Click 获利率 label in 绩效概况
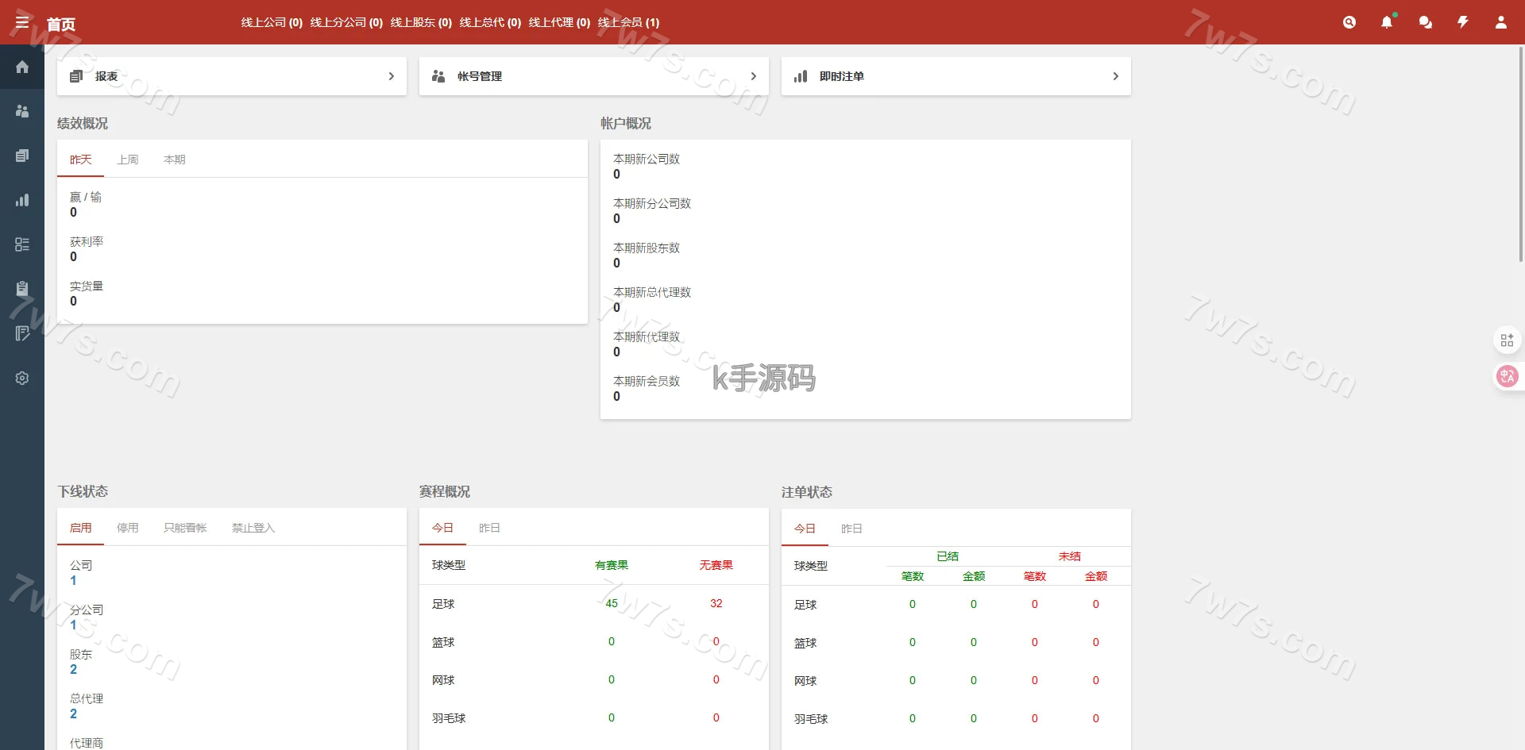The width and height of the screenshot is (1525, 750). click(x=87, y=241)
